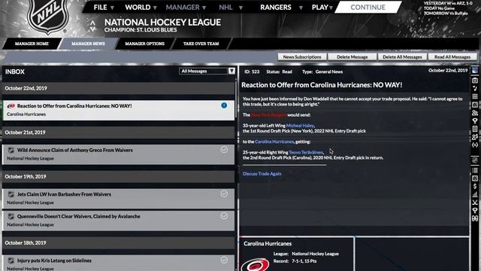Open the upper calendar icon in the sidebar
Screen dimensions: 481x271
point(475,105)
